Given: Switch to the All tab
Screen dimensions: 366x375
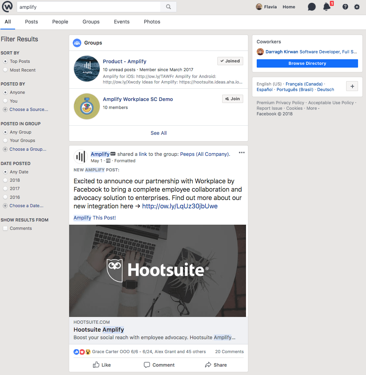Looking at the screenshot, I should 8,22.
